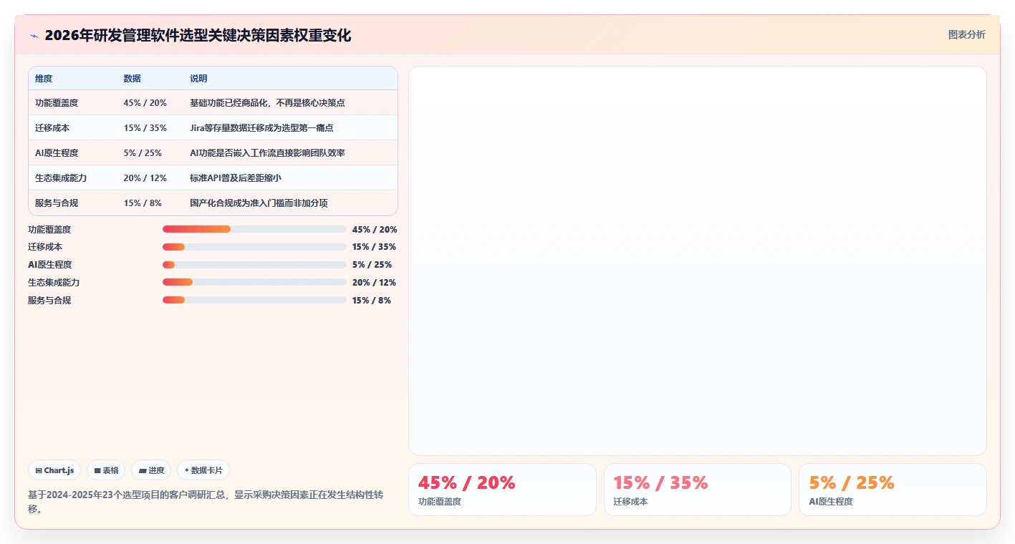Click the 维度 column header
Image resolution: width=1015 pixels, height=544 pixels.
44,79
